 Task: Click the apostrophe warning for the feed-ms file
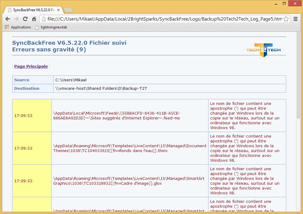[245, 116]
